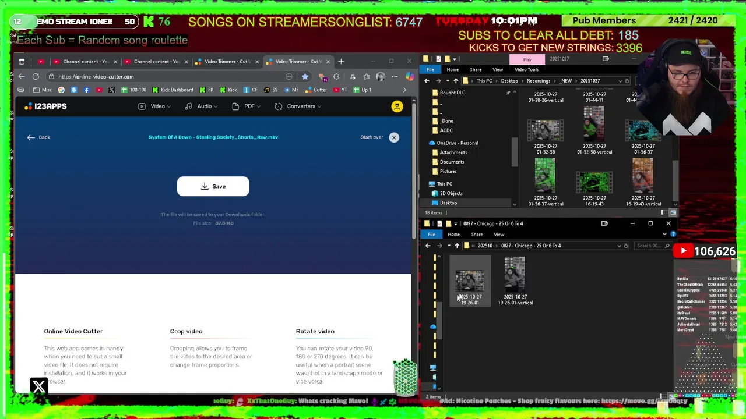This screenshot has height=419, width=746.
Task: Select video thumbnail 2025-10-27 01-56-37-vertical
Action: tap(546, 182)
